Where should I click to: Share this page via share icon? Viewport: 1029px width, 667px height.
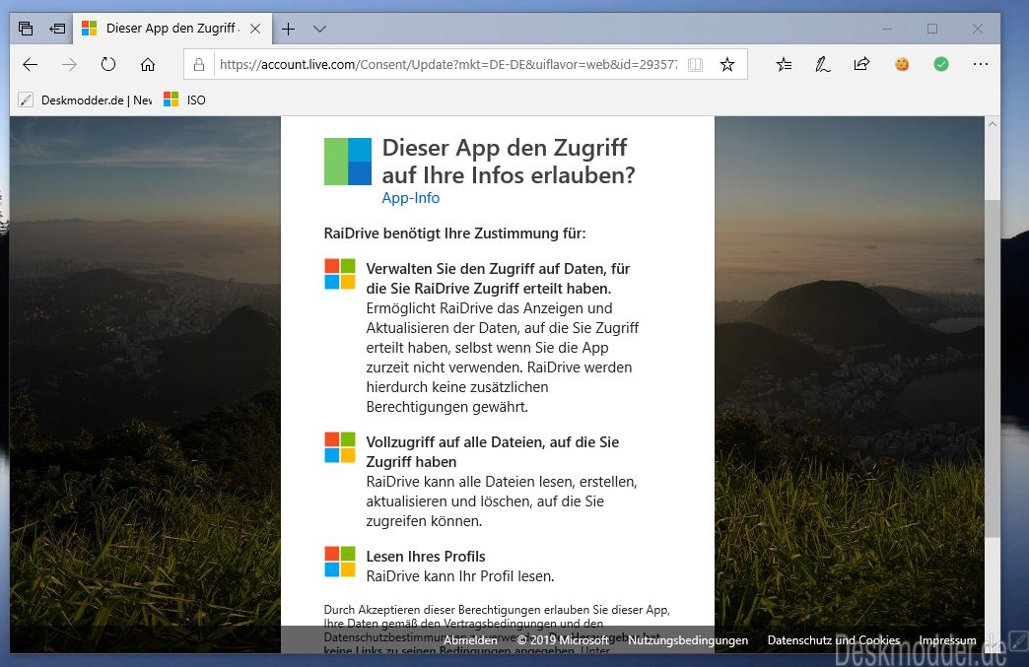point(861,65)
